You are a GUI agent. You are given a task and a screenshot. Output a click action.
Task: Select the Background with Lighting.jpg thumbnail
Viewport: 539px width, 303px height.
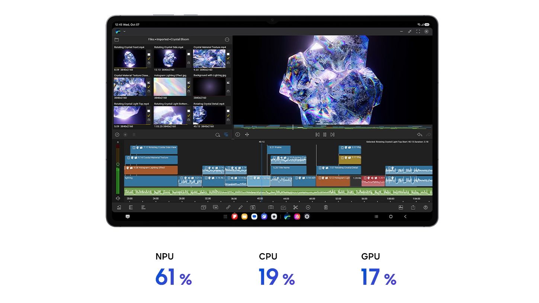pos(209,87)
